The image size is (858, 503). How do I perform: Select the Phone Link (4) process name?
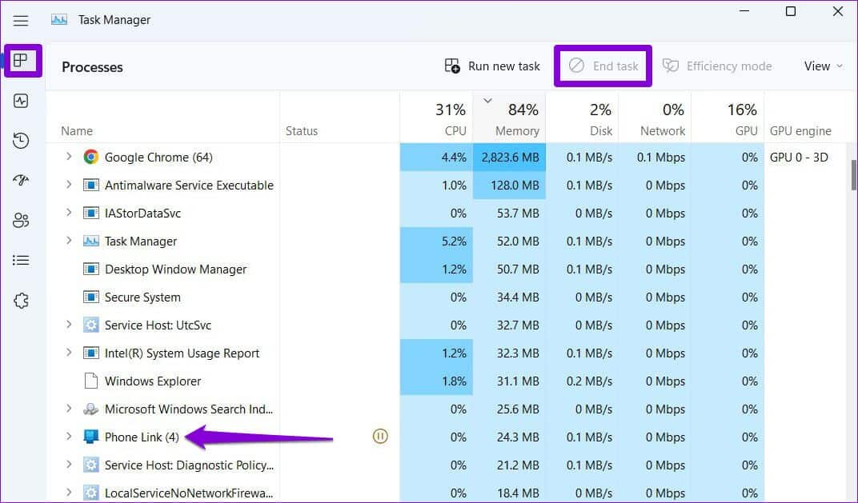pos(142,437)
